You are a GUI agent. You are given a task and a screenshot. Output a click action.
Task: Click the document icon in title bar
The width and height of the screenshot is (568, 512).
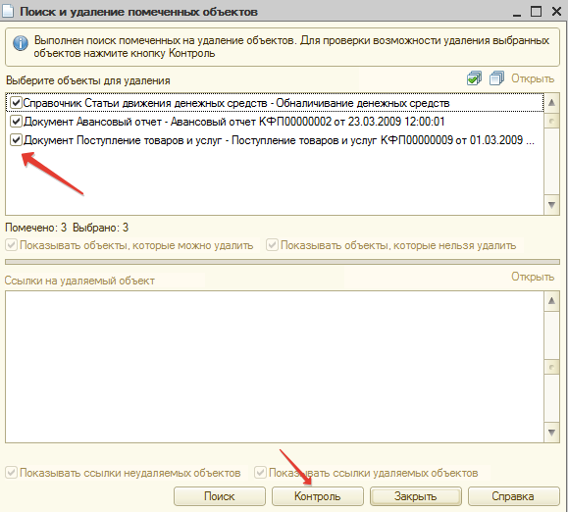(x=8, y=11)
